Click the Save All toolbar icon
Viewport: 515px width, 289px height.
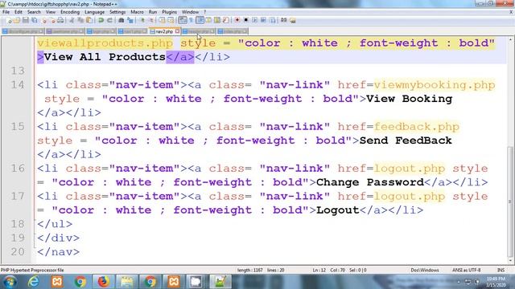tap(34, 20)
